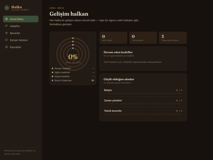The image size is (213, 160).
Task: Click the Kişisel hedefler legend row
Action: [73, 77]
